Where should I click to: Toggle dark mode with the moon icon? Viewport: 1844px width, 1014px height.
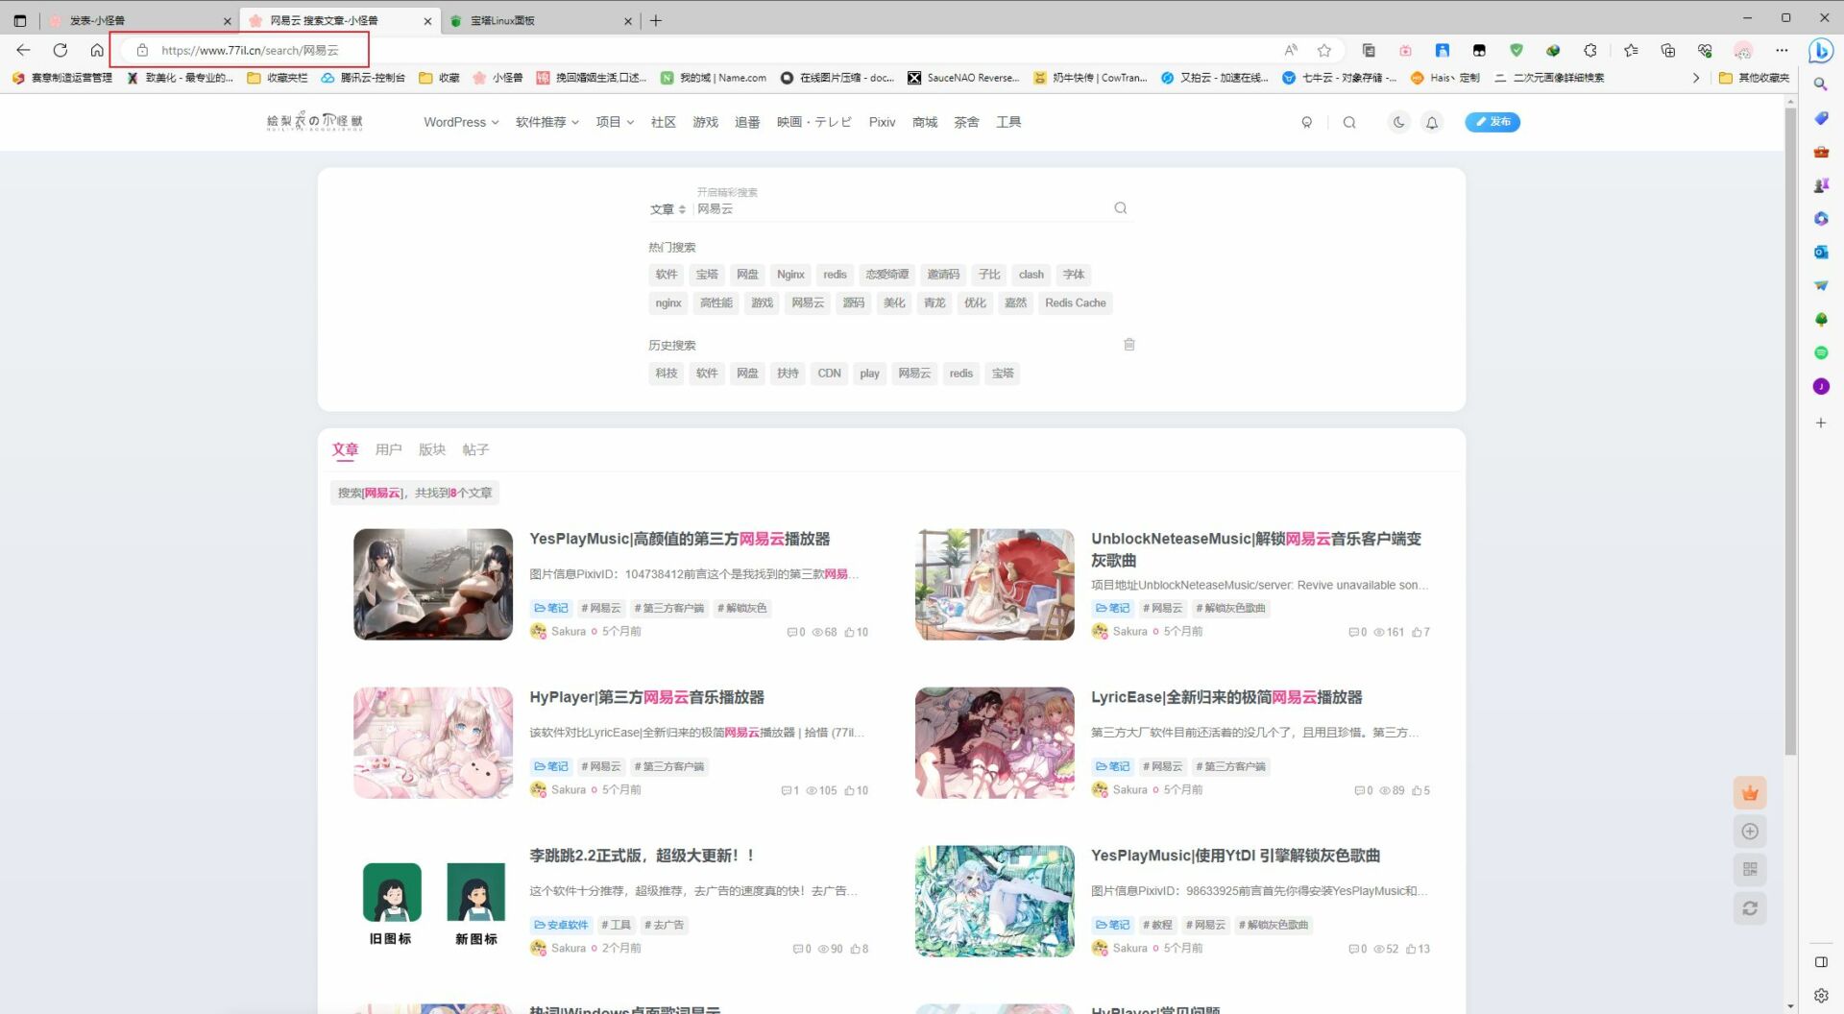(x=1398, y=122)
